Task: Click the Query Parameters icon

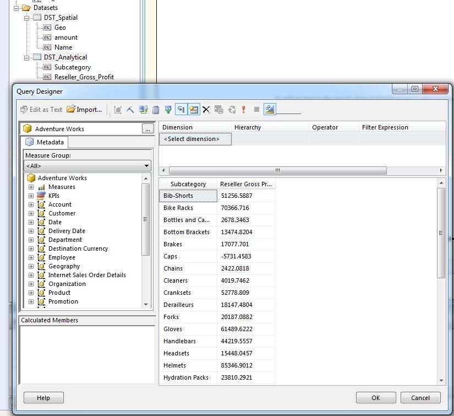Action: click(219, 110)
